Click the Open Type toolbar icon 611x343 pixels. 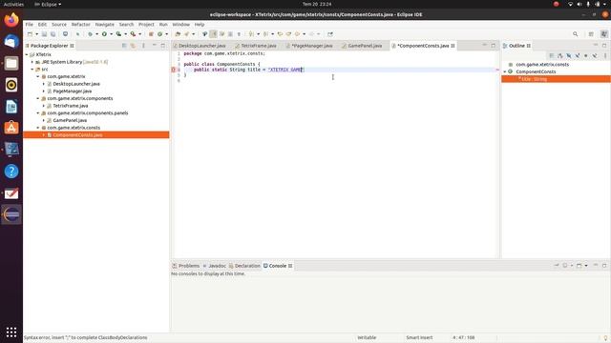pyautogui.click(x=177, y=34)
